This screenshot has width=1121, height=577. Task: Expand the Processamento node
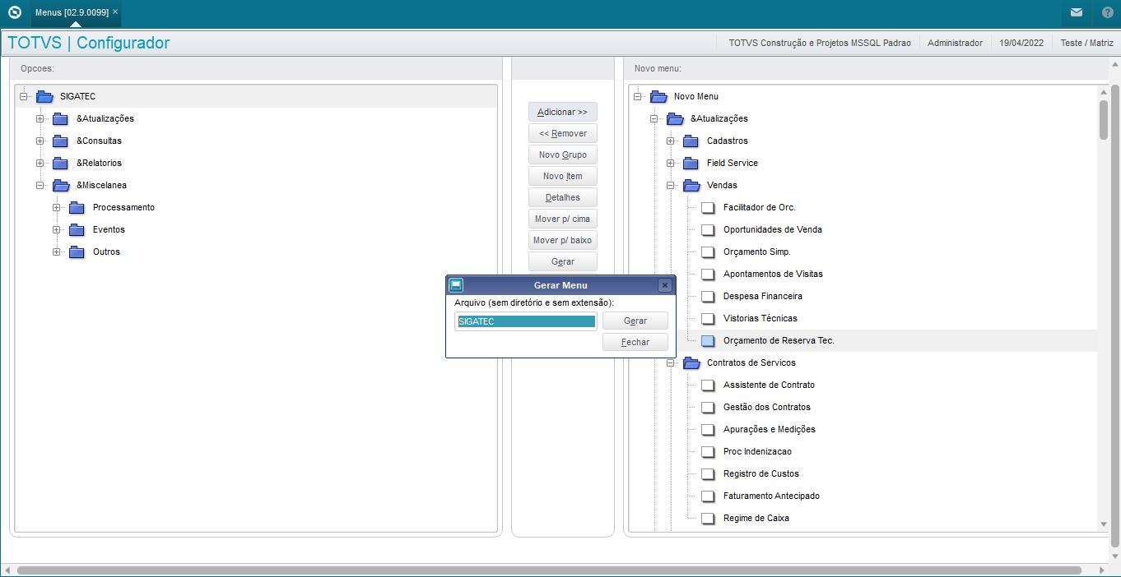pos(57,207)
